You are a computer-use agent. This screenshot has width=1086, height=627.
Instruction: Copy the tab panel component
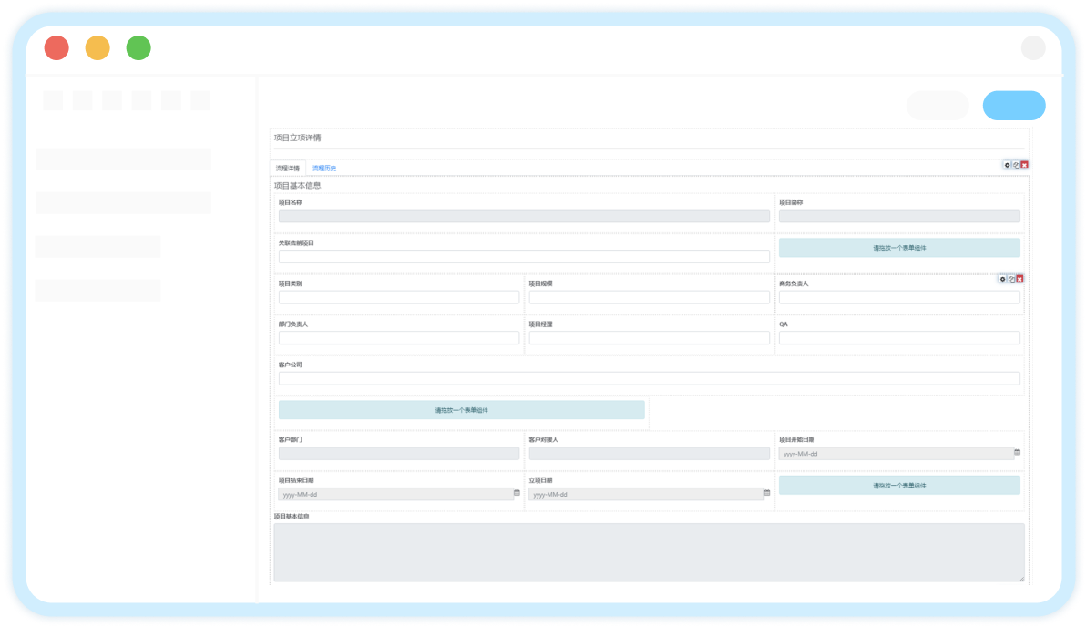1016,165
